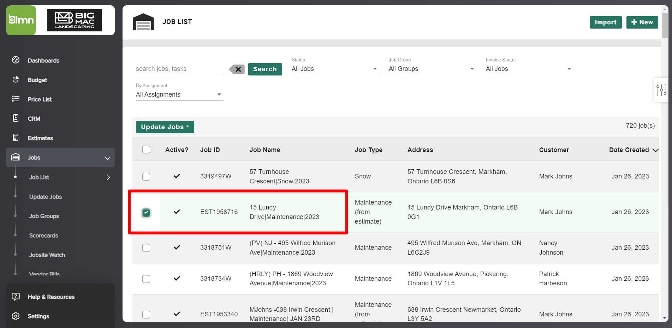Image resolution: width=672 pixels, height=328 pixels.
Task: Click the Job Name column header
Action: tap(265, 150)
